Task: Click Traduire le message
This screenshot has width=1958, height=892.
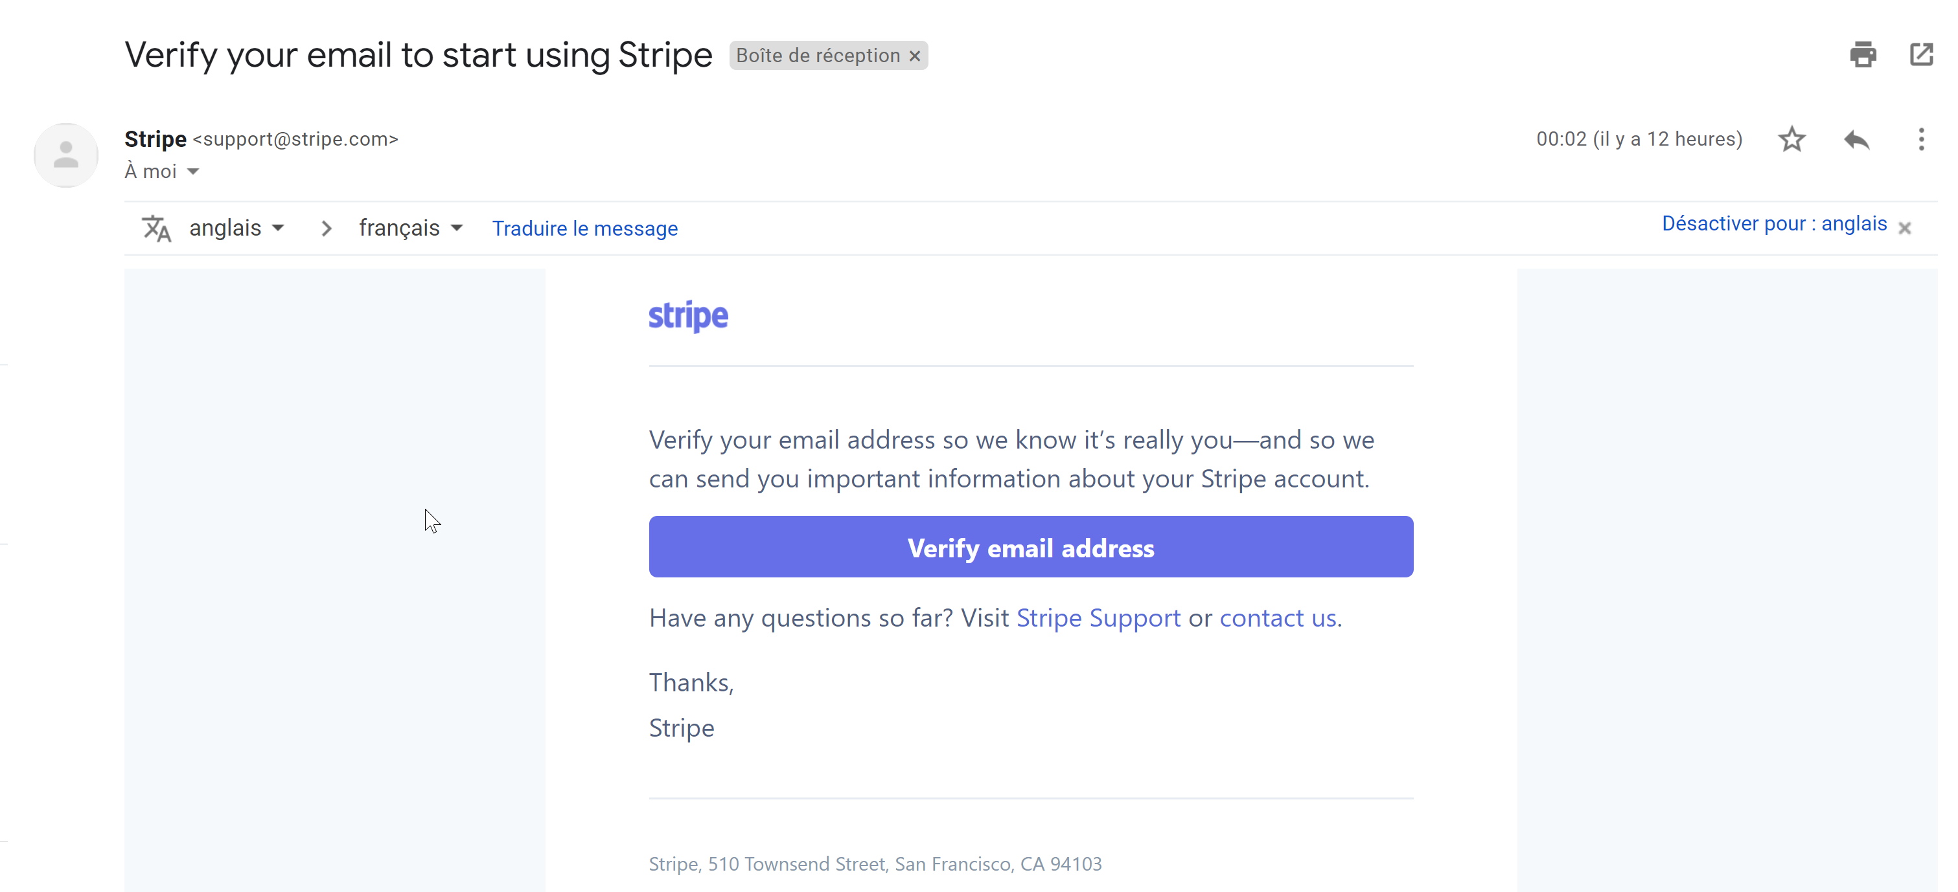Action: [x=584, y=229]
